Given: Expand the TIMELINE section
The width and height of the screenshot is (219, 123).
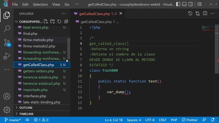Looking at the screenshot, I should point(26,114).
